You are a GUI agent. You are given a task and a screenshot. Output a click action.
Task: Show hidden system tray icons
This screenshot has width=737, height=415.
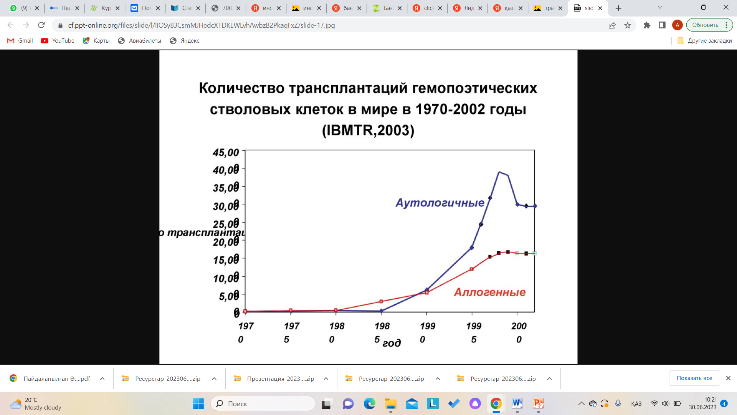click(581, 403)
